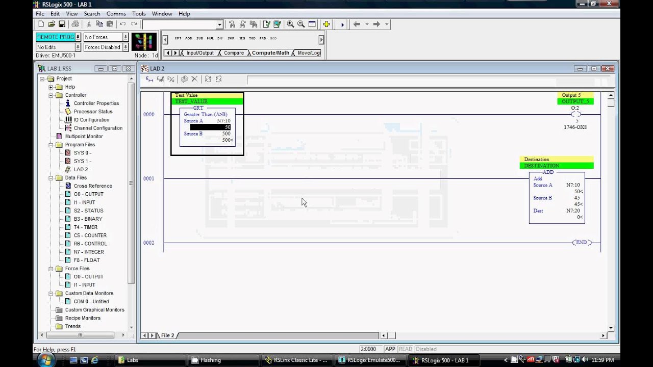Click the first rung edit icon in LAD 2
This screenshot has width=653, height=367.
click(x=149, y=79)
